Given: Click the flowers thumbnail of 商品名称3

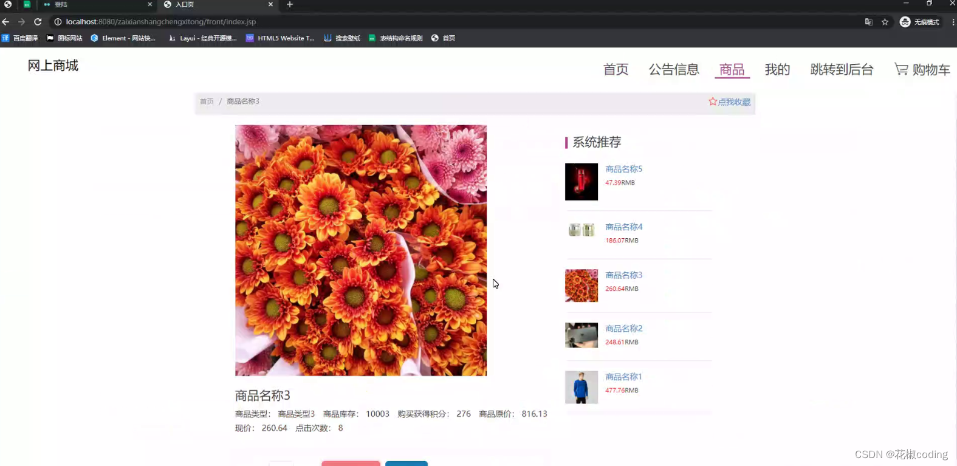Looking at the screenshot, I should click(x=581, y=286).
